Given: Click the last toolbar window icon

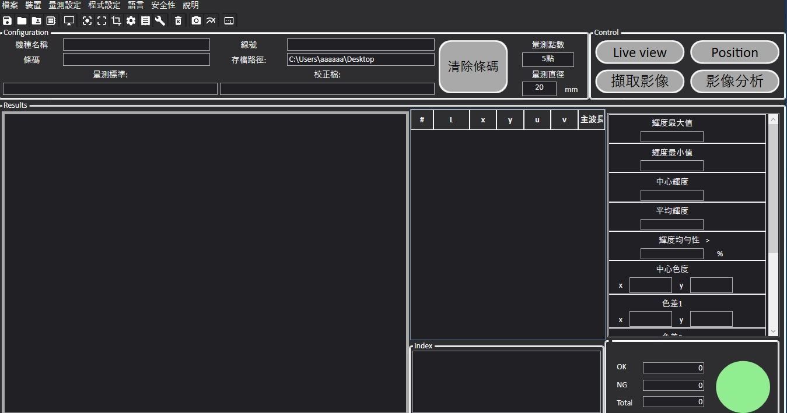Looking at the screenshot, I should (x=229, y=20).
